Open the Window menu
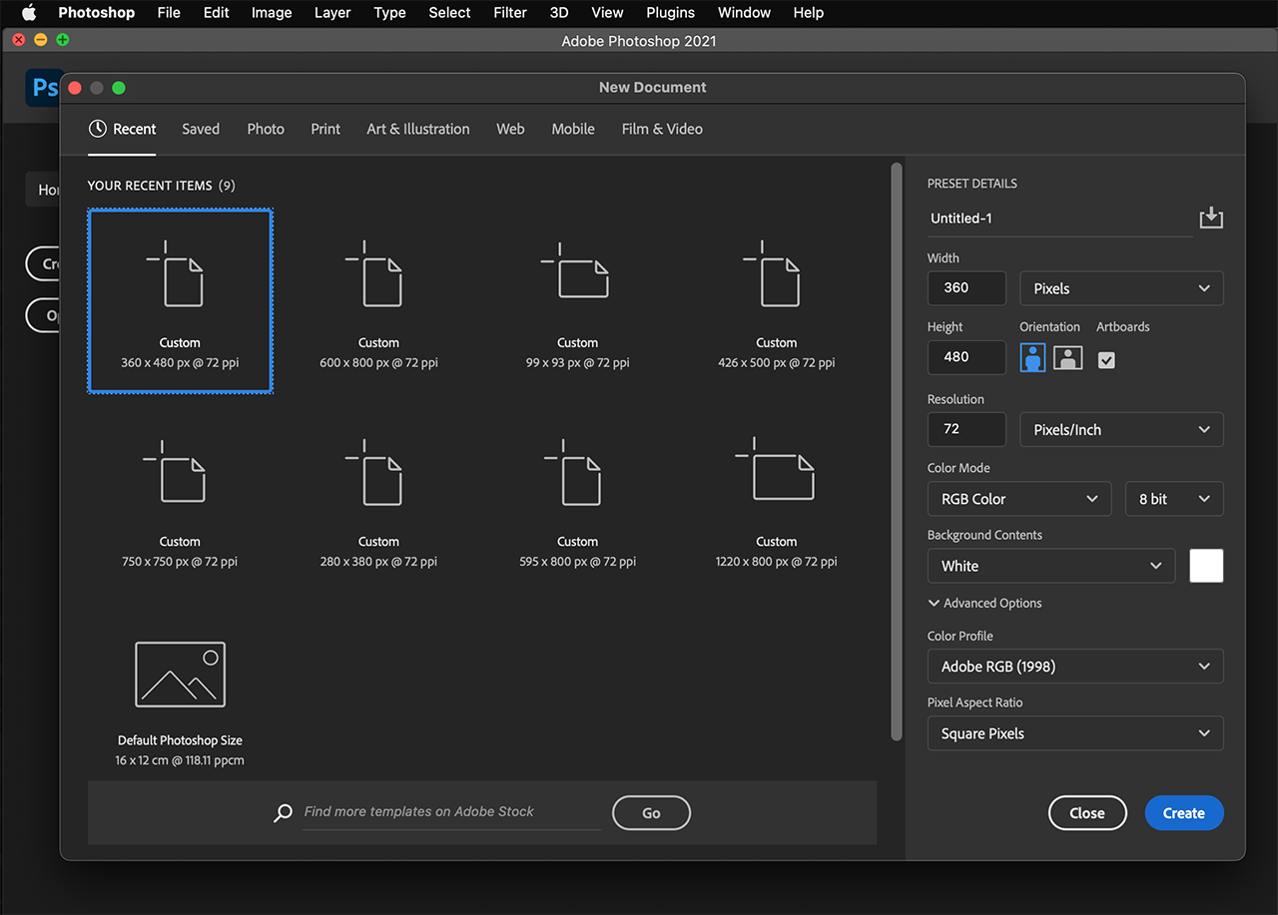The width and height of the screenshot is (1278, 915). click(x=744, y=13)
